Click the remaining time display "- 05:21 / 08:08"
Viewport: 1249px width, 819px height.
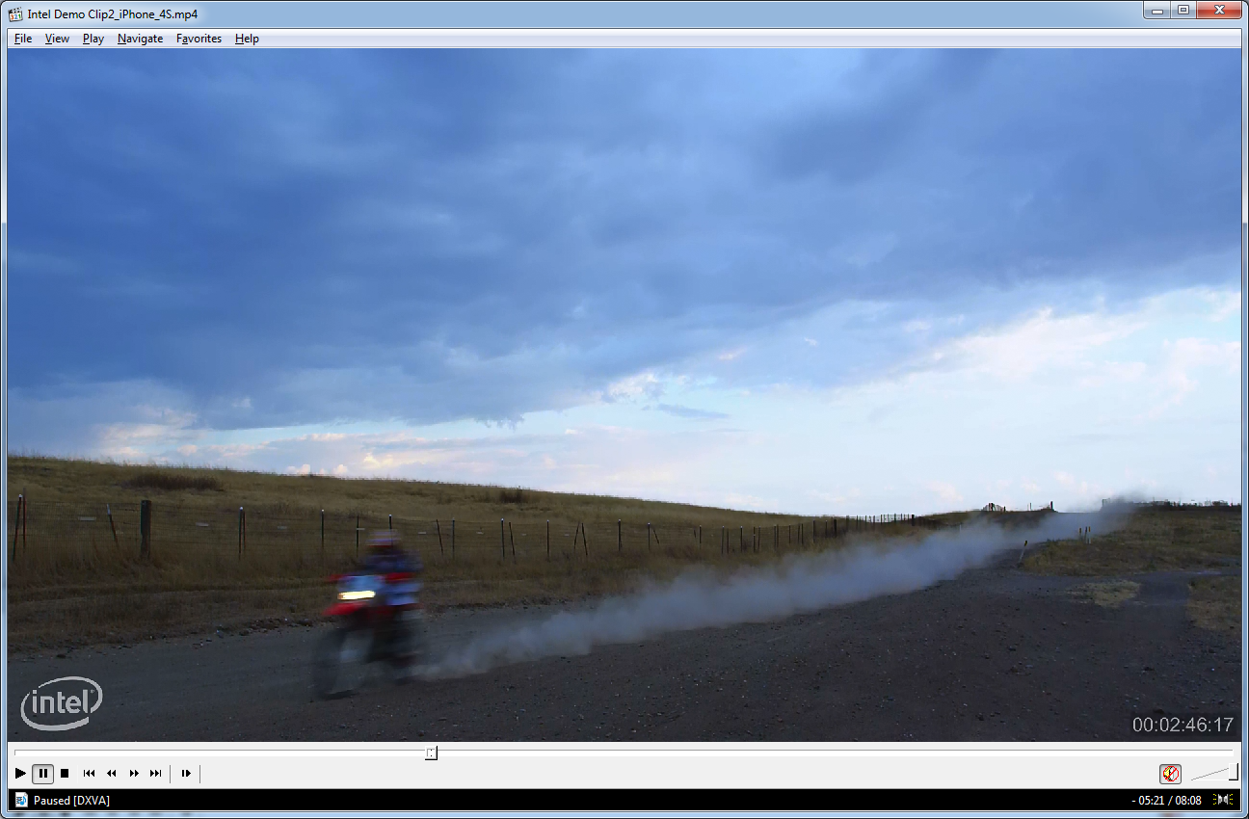[1166, 801]
